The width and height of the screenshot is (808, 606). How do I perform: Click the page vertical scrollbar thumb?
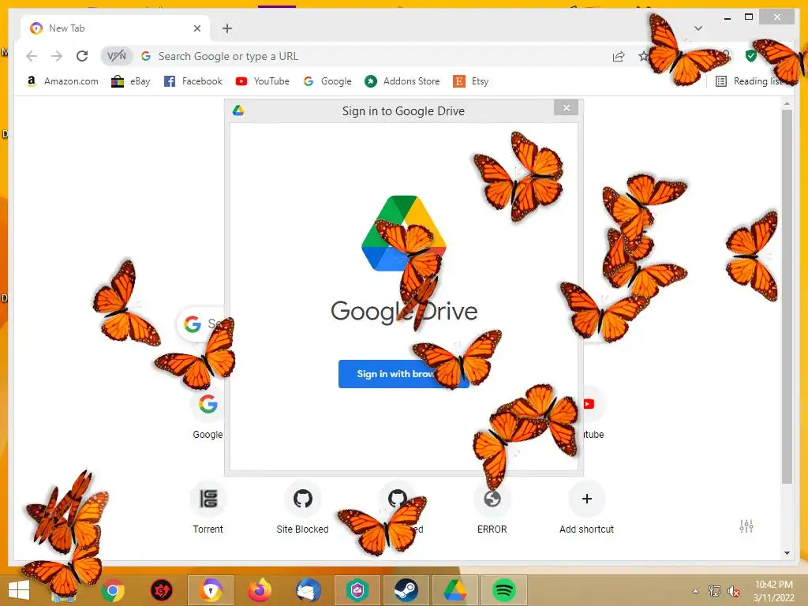click(x=787, y=297)
